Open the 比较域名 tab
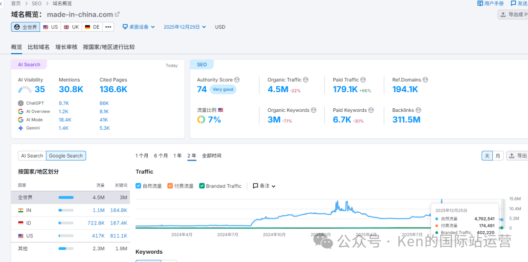The height and width of the screenshot is (262, 528). click(x=39, y=47)
